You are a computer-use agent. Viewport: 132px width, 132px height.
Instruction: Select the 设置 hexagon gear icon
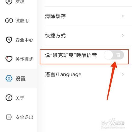pos(9,78)
